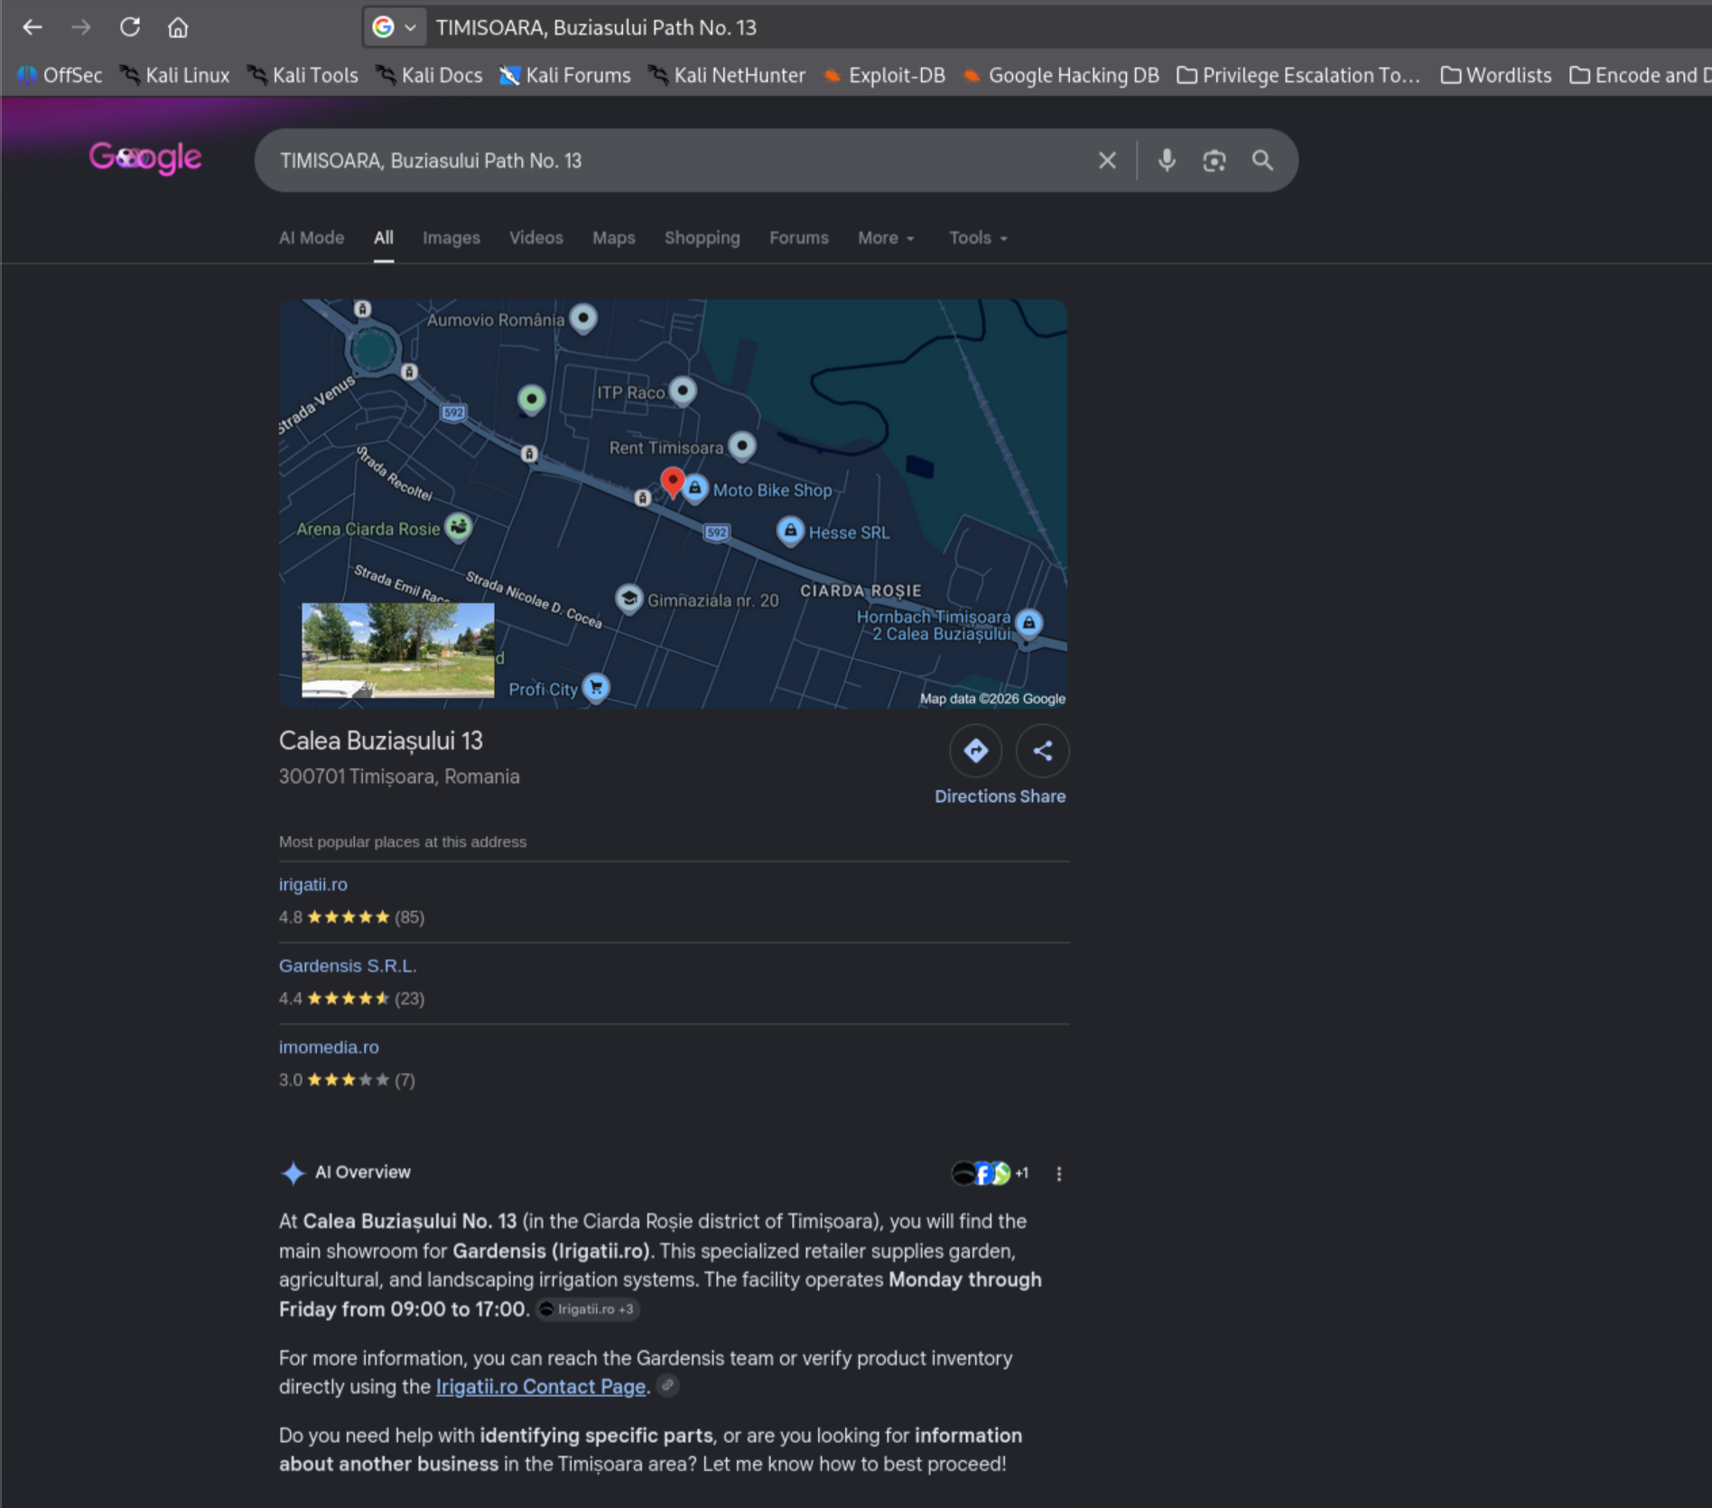Click the Irigatii.ro +3 source chip

(588, 1309)
